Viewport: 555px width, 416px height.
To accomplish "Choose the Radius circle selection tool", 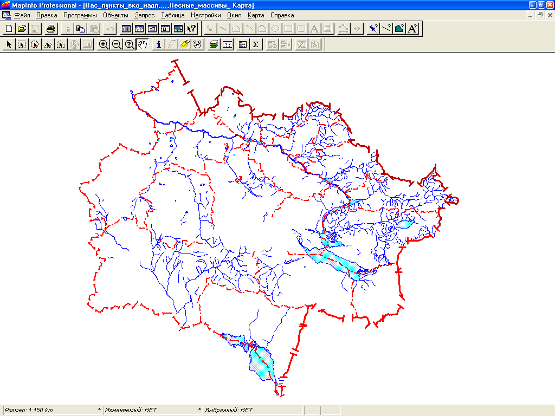I will coord(35,44).
